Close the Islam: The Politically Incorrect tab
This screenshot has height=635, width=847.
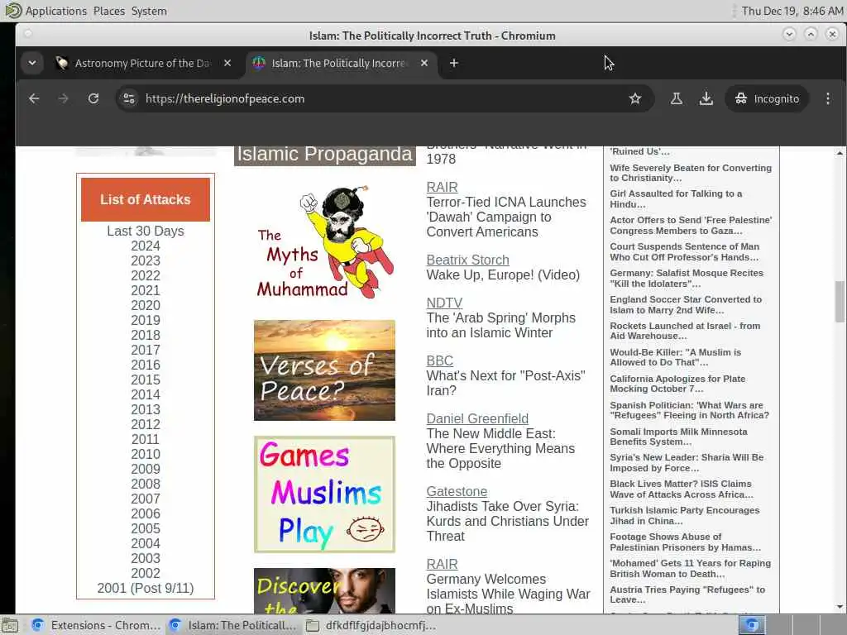[424, 63]
